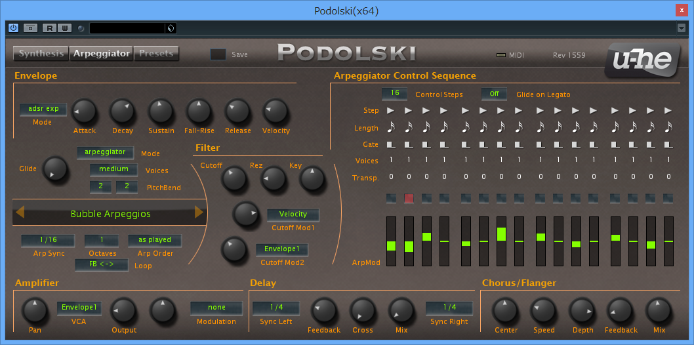
Task: Click the W write automation button
Action: point(65,28)
